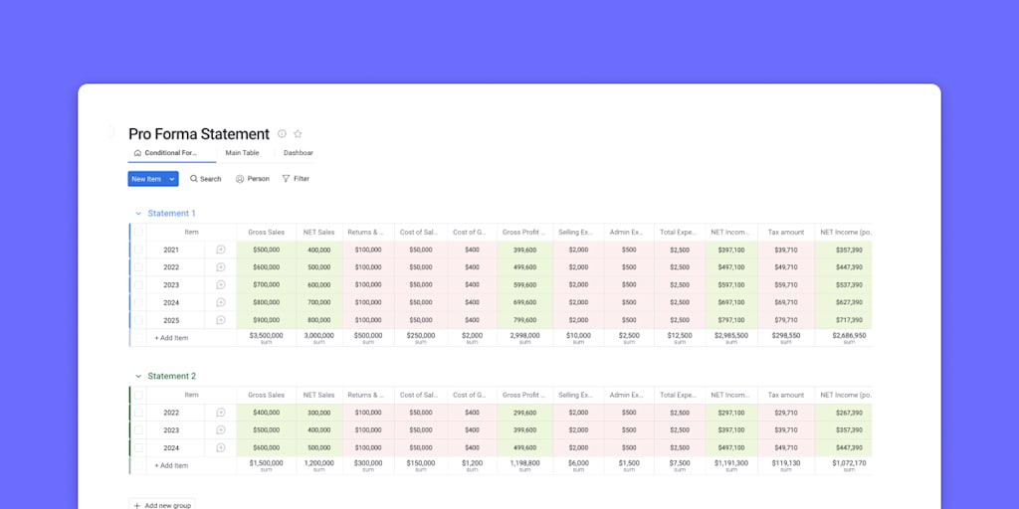1019x509 pixels.
Task: Check the 2024 row in Statement 2
Action: 138,447
